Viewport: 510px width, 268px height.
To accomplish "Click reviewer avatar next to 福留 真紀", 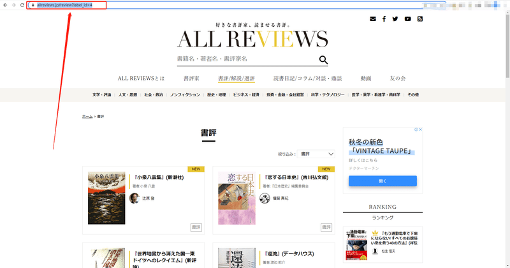I will [x=265, y=198].
